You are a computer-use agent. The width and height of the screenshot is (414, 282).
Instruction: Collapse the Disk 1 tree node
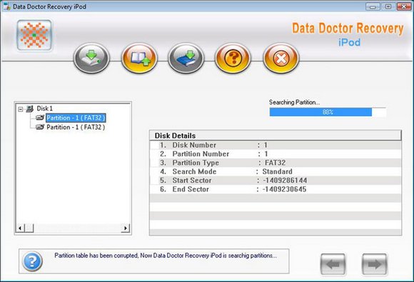click(20, 109)
